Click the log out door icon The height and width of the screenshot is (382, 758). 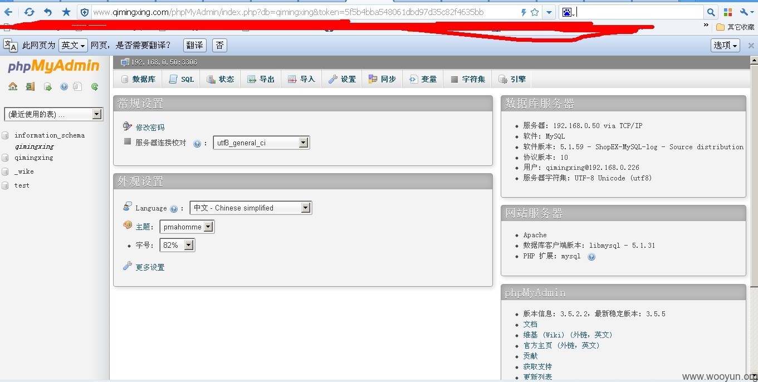31,86
